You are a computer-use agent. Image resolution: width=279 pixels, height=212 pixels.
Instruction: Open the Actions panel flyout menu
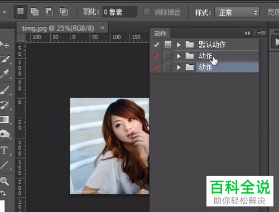262,33
